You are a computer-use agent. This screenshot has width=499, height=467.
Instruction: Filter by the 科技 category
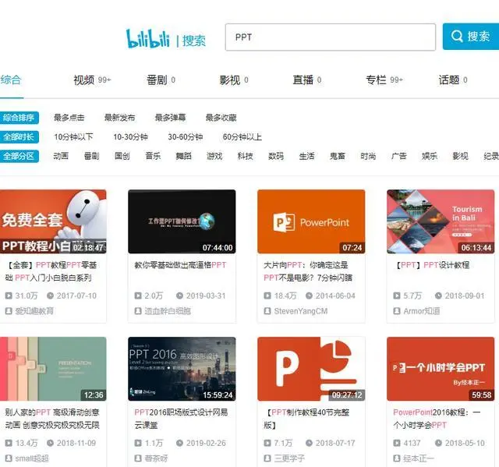point(246,156)
